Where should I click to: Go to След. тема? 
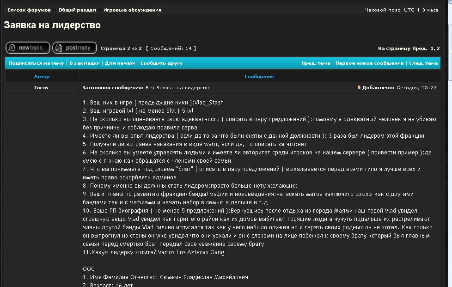pos(423,63)
